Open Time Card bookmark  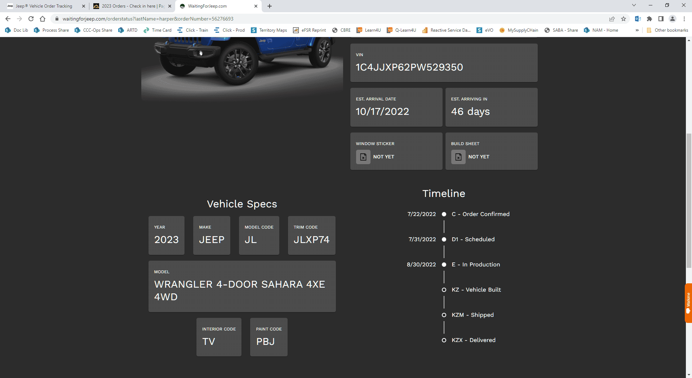(158, 30)
